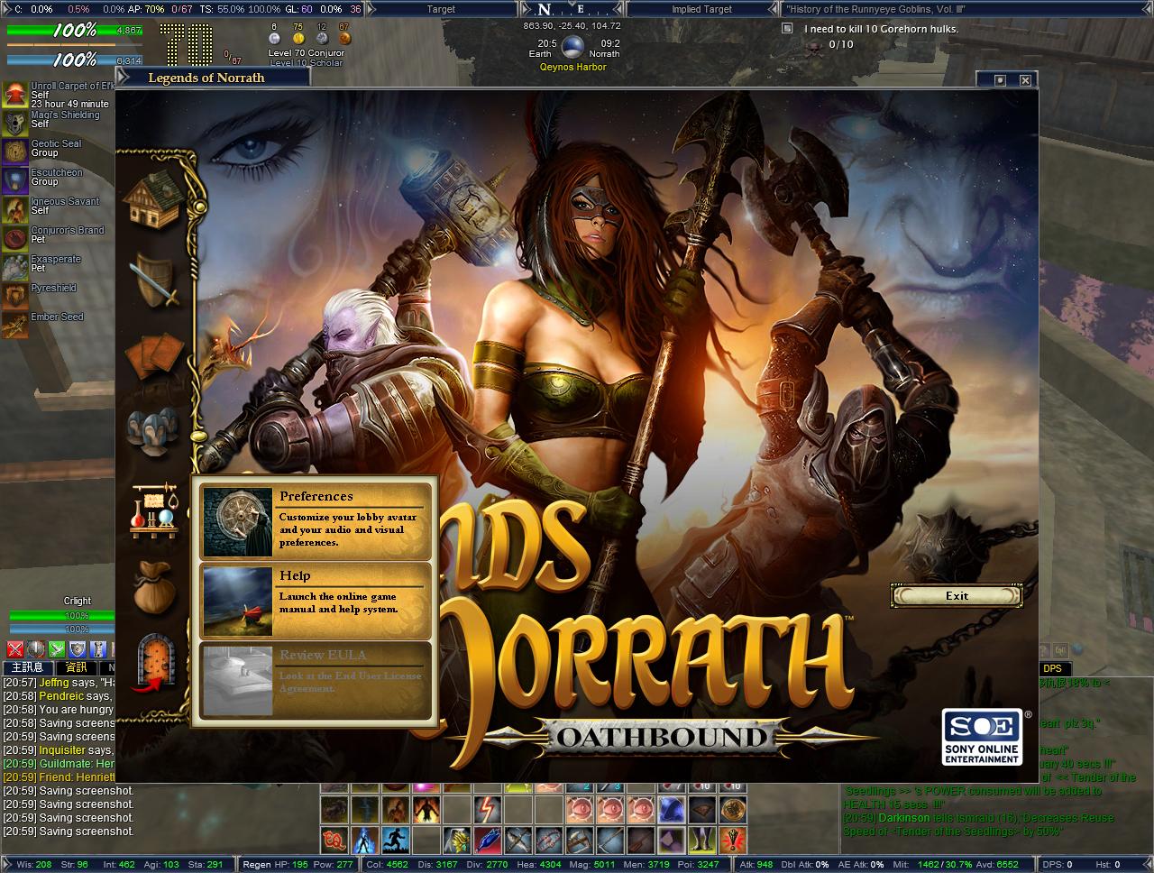Click the sword and shield icon
Image resolution: width=1154 pixels, height=873 pixels.
(x=154, y=279)
